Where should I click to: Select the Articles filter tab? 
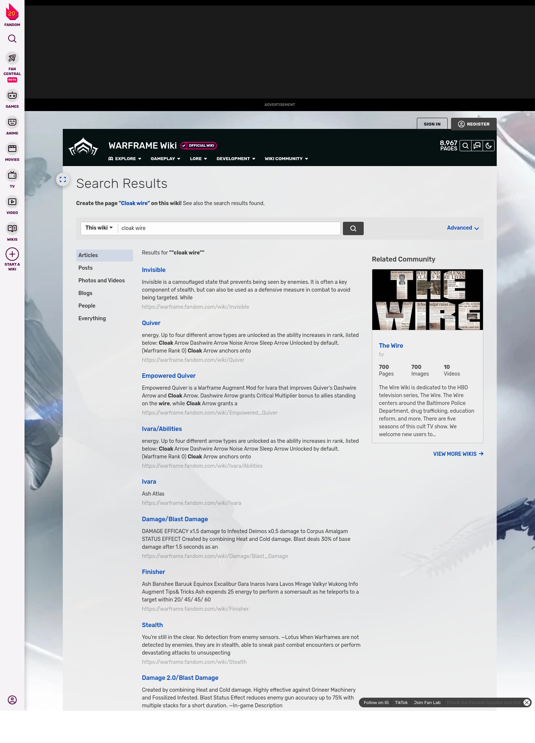pos(104,255)
